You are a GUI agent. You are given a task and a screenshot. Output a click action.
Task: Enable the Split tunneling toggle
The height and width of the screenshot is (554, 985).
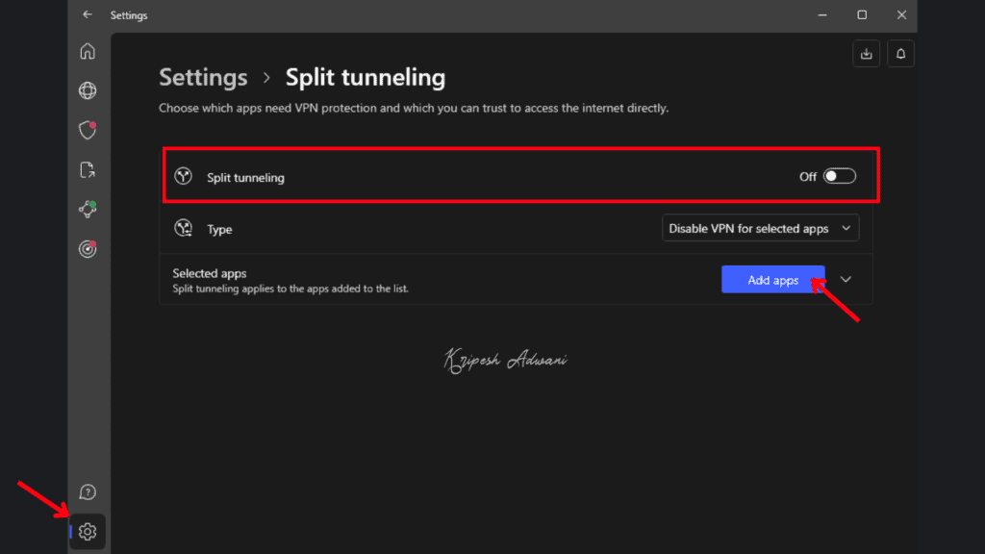point(838,176)
